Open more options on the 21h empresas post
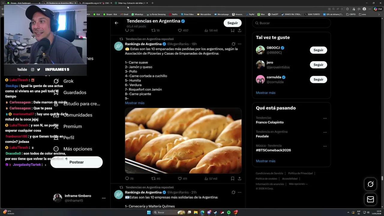The image size is (384, 216). (239, 192)
